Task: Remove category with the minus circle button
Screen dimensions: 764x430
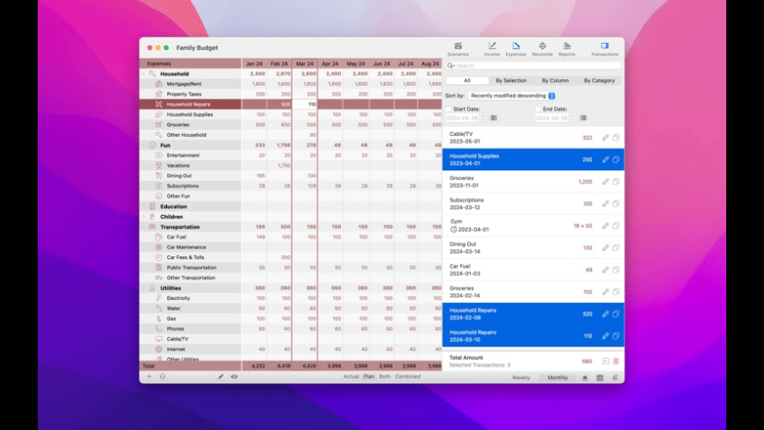Action: [x=162, y=376]
